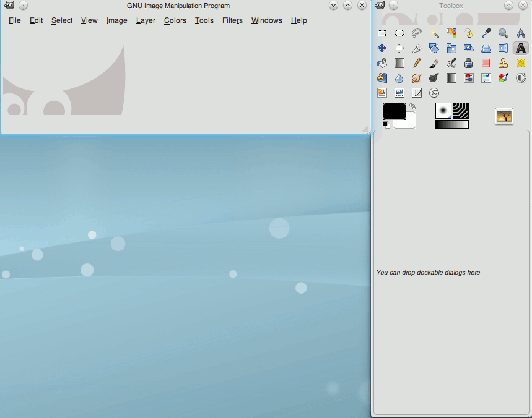The image size is (532, 418).
Task: Open the Colors menu
Action: click(175, 20)
